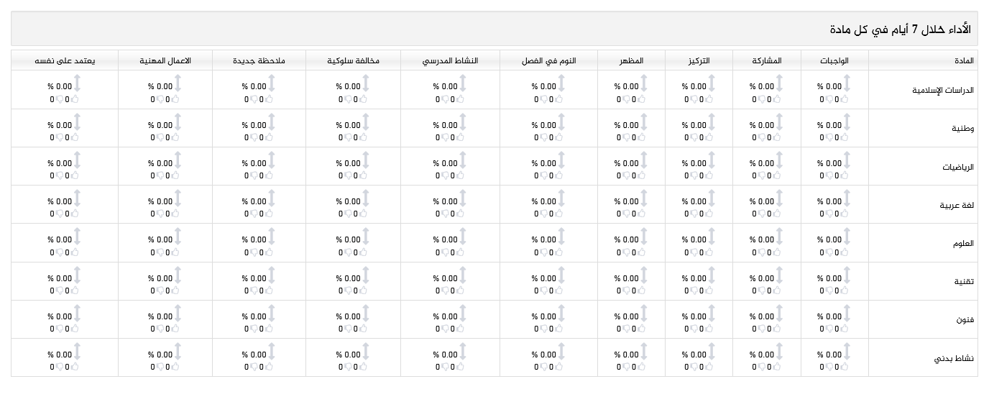Click thumbs-down icon for المظهر in العلوم row
This screenshot has height=402, width=989.
click(626, 252)
